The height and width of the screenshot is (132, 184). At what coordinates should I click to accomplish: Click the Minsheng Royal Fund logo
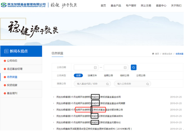pyautogui.click(x=23, y=5)
